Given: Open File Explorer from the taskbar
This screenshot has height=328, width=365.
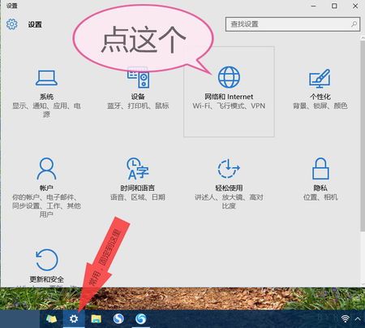Looking at the screenshot, I should (97, 319).
